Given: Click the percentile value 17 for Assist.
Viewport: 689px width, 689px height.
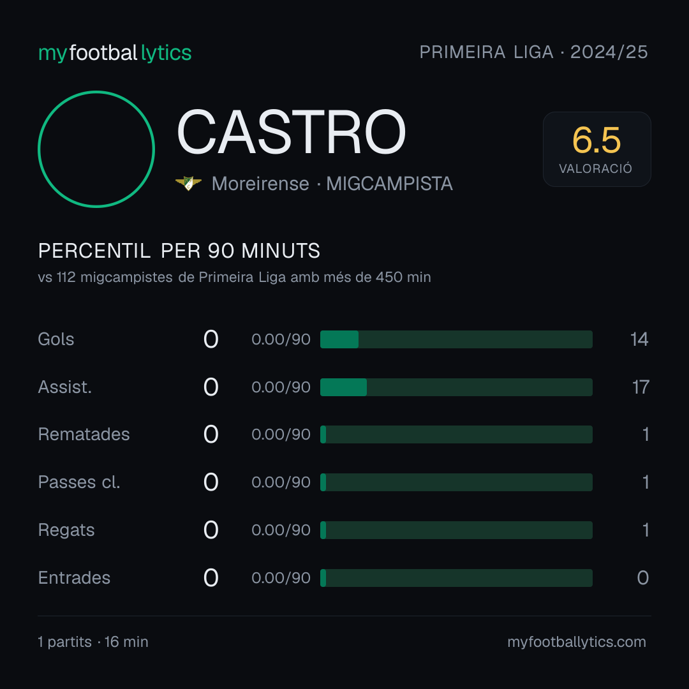Looking at the screenshot, I should point(641,387).
